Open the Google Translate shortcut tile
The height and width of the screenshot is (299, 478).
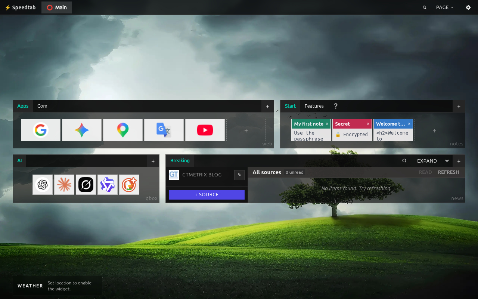(164, 130)
